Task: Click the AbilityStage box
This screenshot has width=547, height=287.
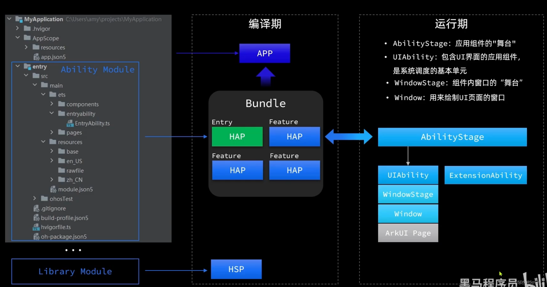Action: (x=452, y=137)
